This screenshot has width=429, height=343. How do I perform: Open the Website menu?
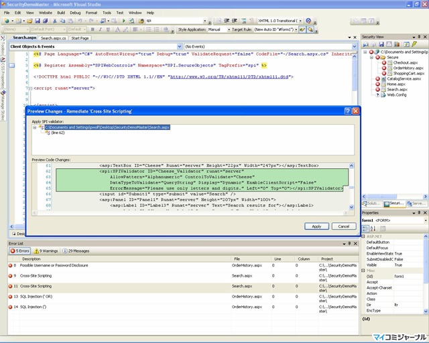coord(46,13)
